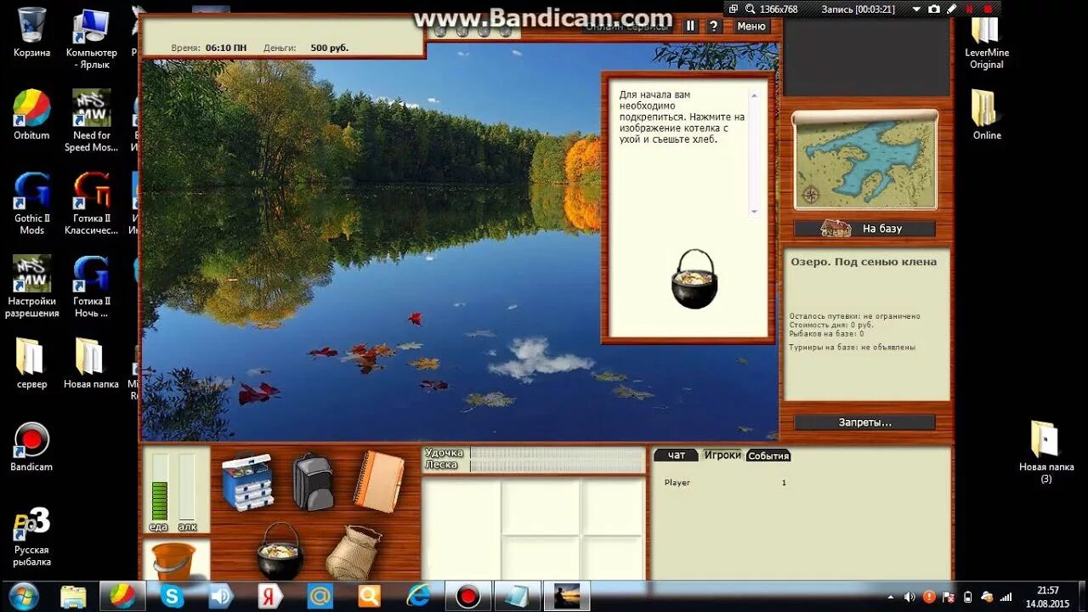Open Skype from the taskbar
1088x612 pixels.
click(x=173, y=596)
